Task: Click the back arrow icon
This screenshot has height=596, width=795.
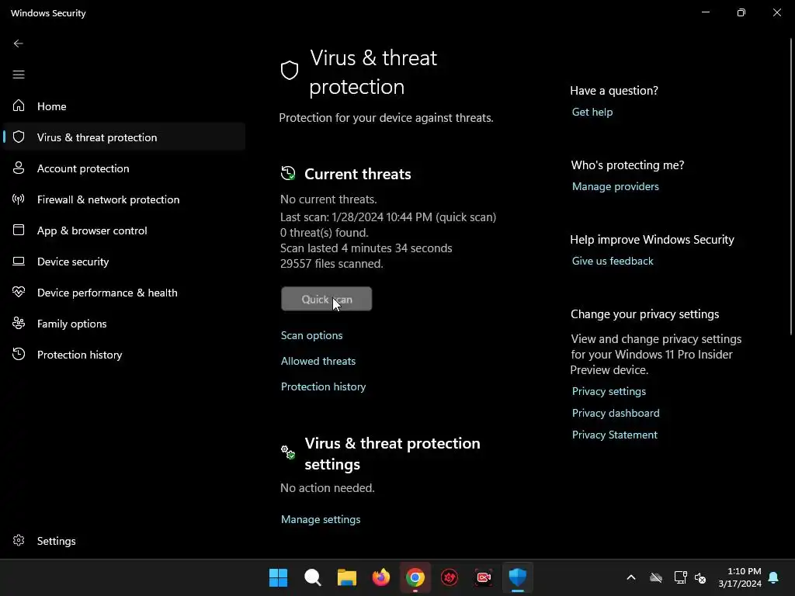Action: pyautogui.click(x=19, y=43)
